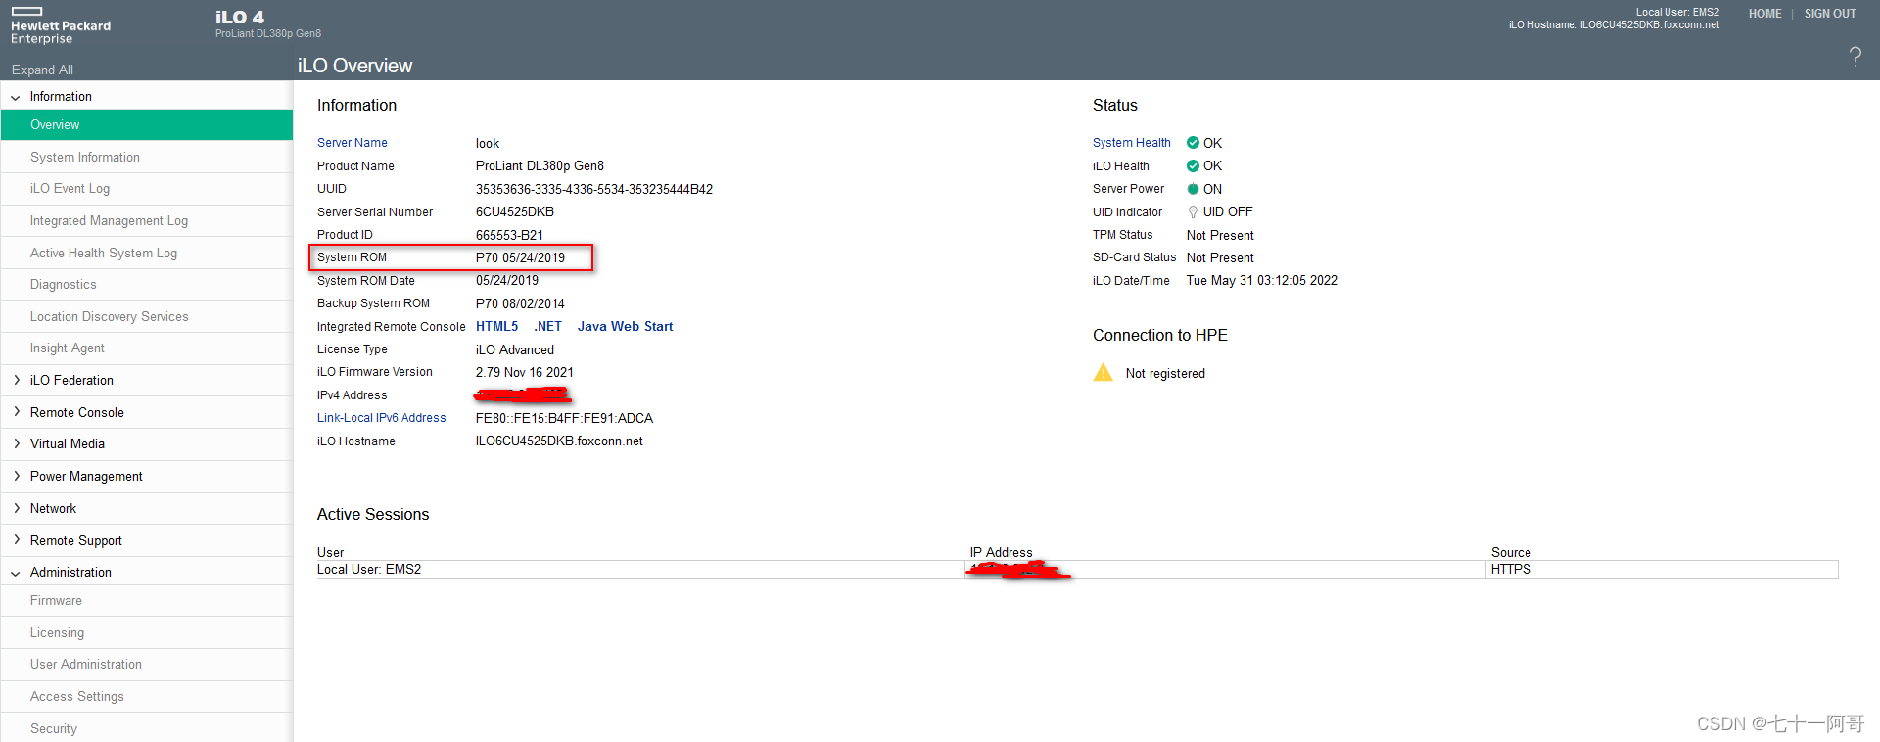Image resolution: width=1880 pixels, height=742 pixels.
Task: Collapse the Administration section
Action: pos(16,573)
